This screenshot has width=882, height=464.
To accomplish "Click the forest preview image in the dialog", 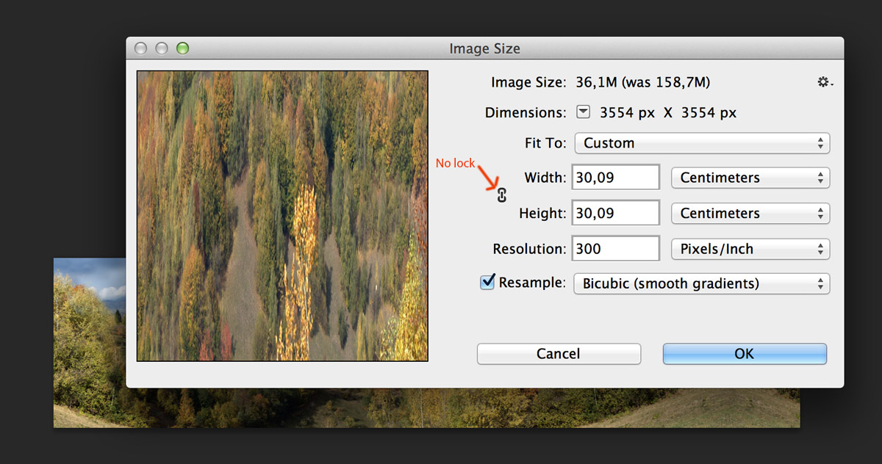I will point(282,215).
